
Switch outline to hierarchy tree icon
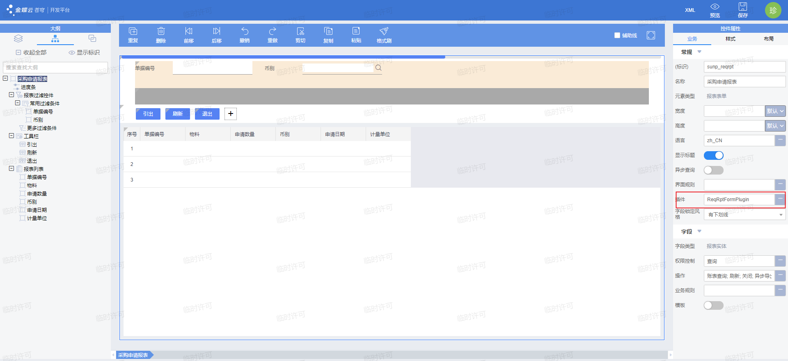[55, 39]
